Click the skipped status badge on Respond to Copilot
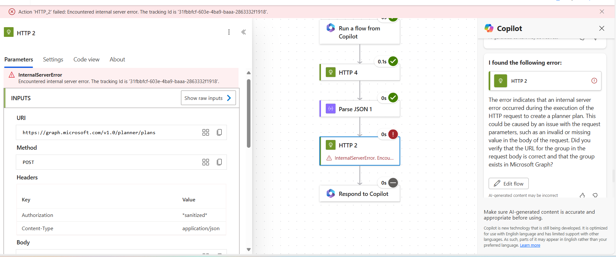 coord(393,183)
